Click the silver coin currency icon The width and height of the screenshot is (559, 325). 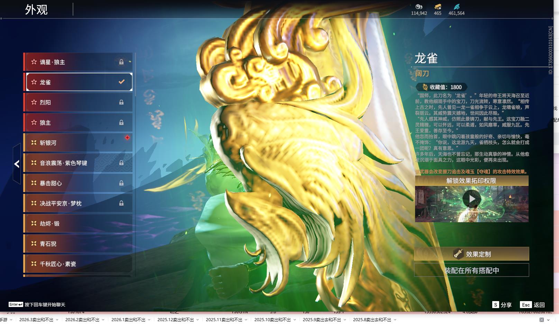pyautogui.click(x=419, y=7)
